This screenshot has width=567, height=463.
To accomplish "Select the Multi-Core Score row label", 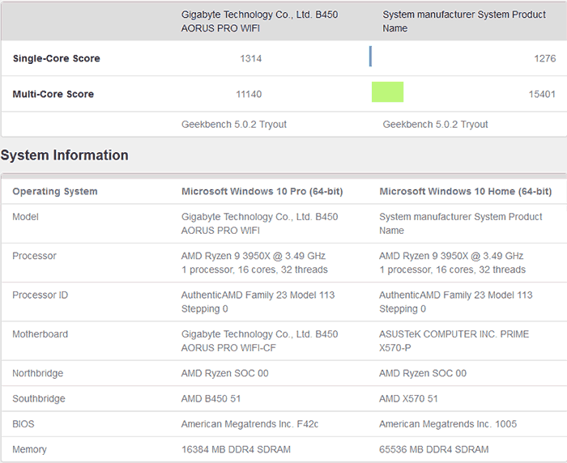I will click(x=53, y=94).
